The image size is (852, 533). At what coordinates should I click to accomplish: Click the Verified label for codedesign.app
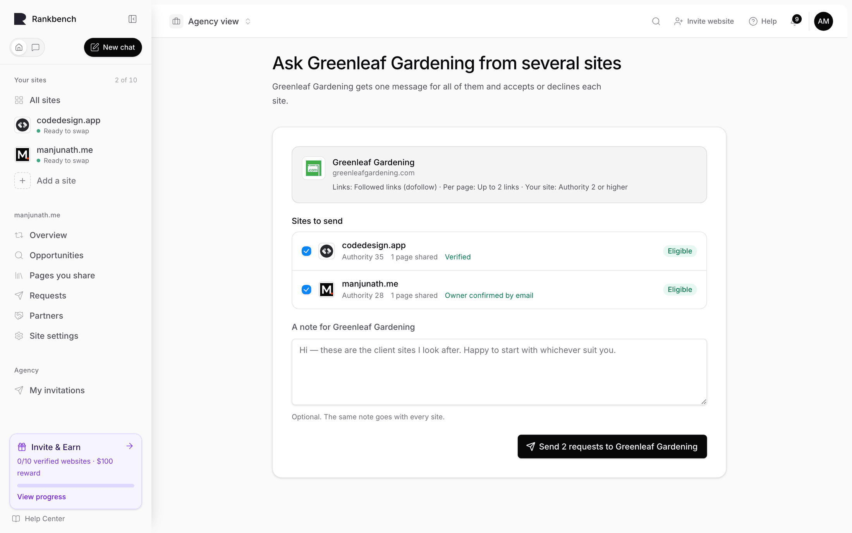pos(458,257)
